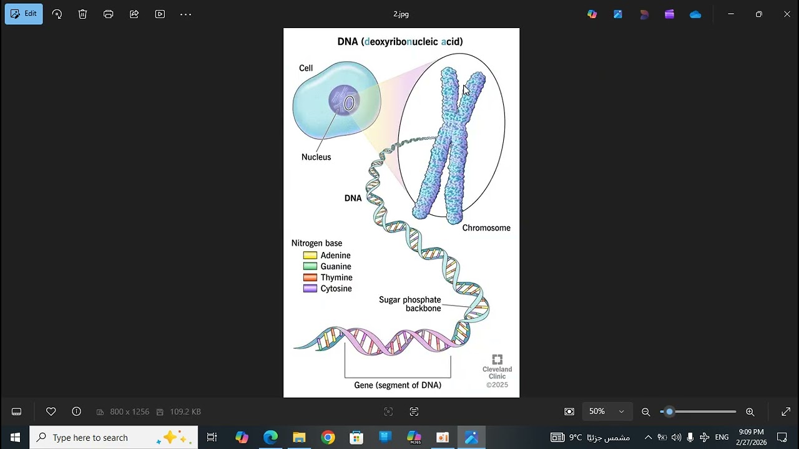The width and height of the screenshot is (799, 449).
Task: Open File Explorer from the taskbar
Action: pos(299,437)
